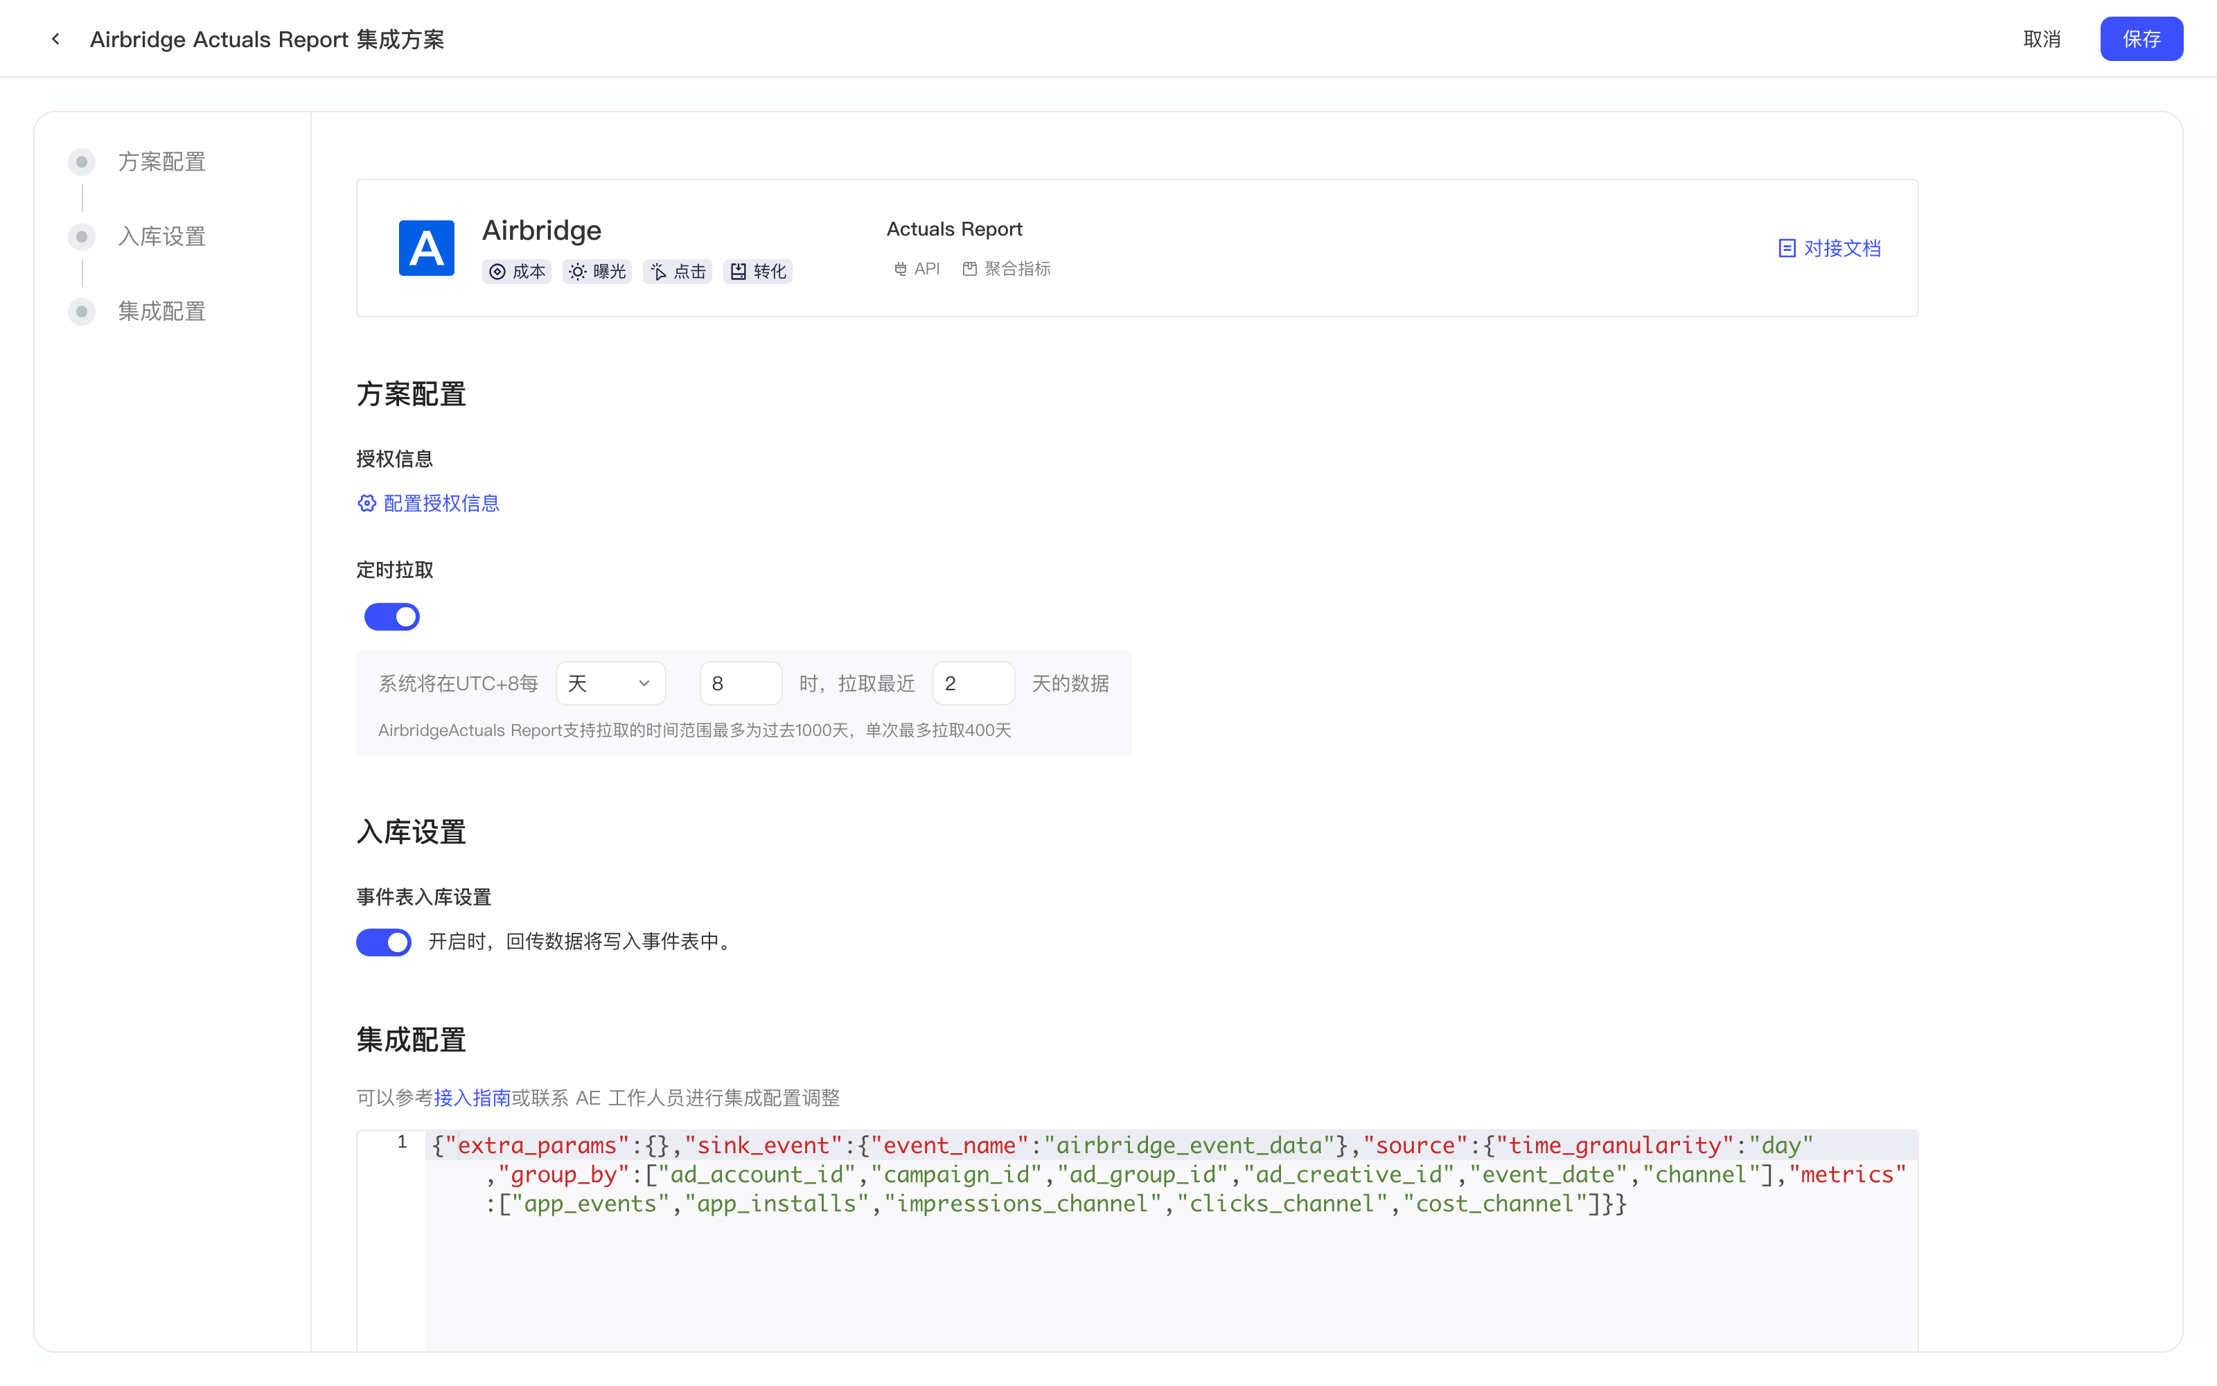Disable the 事件表入库设置 toggle
Image resolution: width=2217 pixels, height=1386 pixels.
pos(384,941)
